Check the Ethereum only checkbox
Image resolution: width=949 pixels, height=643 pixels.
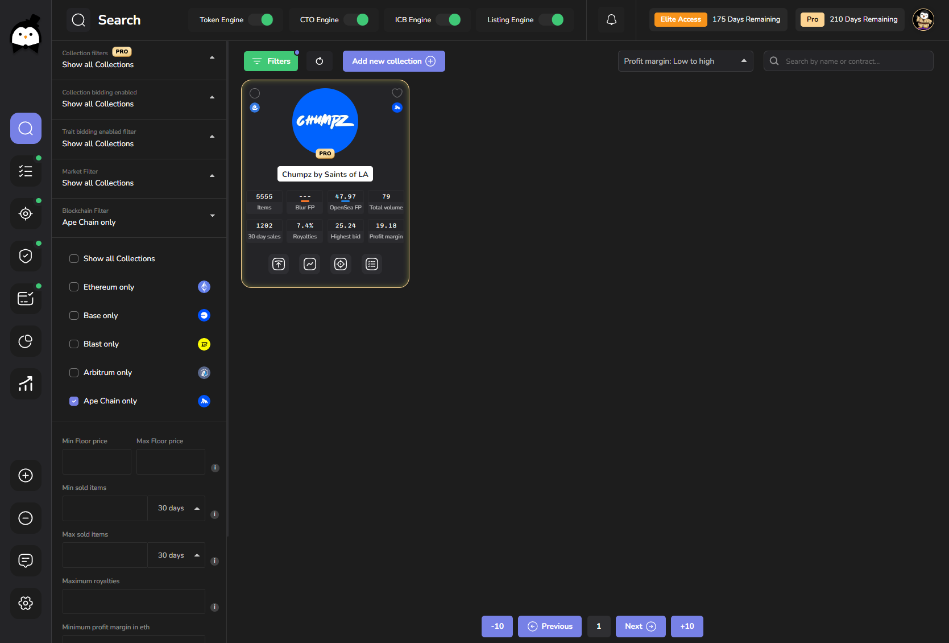point(74,287)
